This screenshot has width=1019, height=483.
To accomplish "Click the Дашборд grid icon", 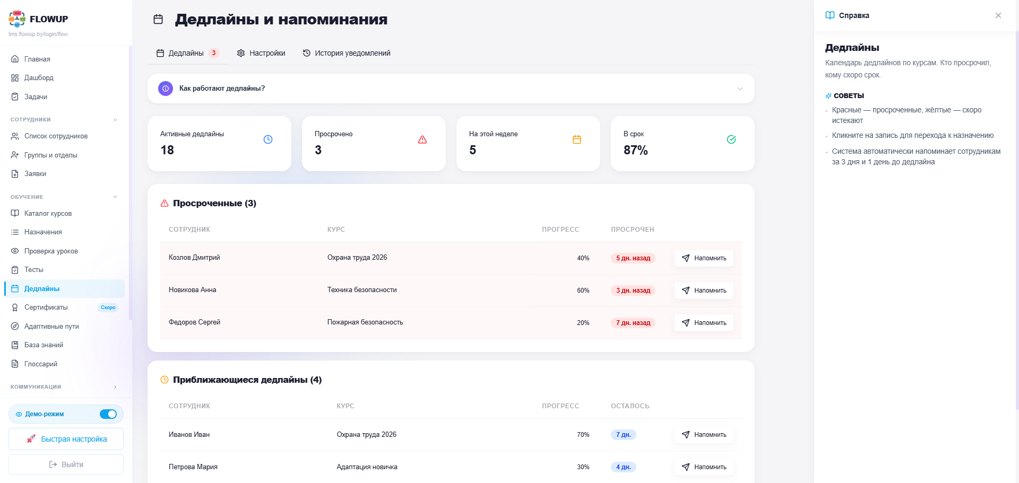I will tap(15, 78).
